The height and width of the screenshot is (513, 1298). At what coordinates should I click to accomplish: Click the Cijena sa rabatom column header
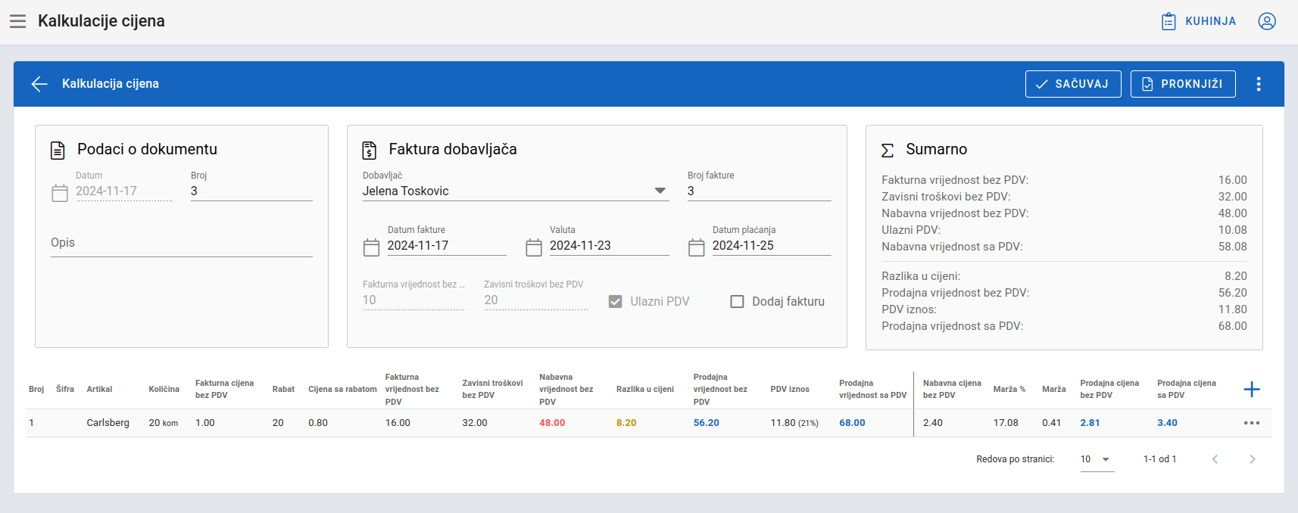click(342, 390)
